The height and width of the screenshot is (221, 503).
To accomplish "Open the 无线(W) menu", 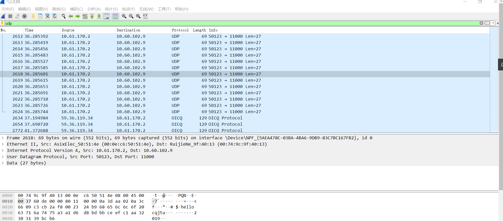I will [146, 9].
